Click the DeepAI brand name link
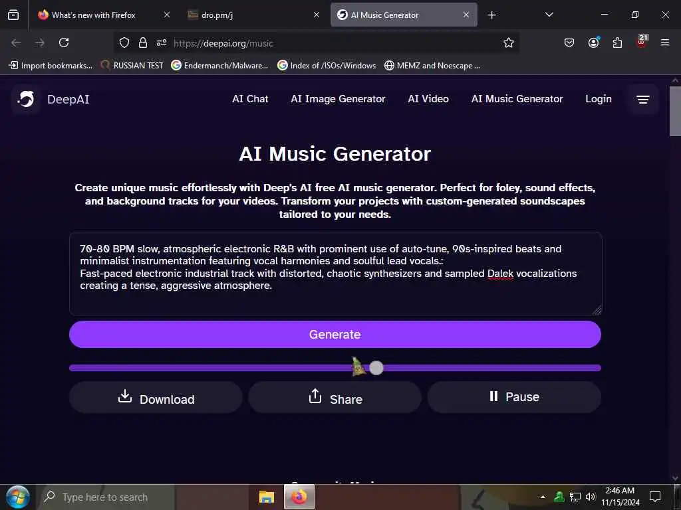 [x=68, y=100]
